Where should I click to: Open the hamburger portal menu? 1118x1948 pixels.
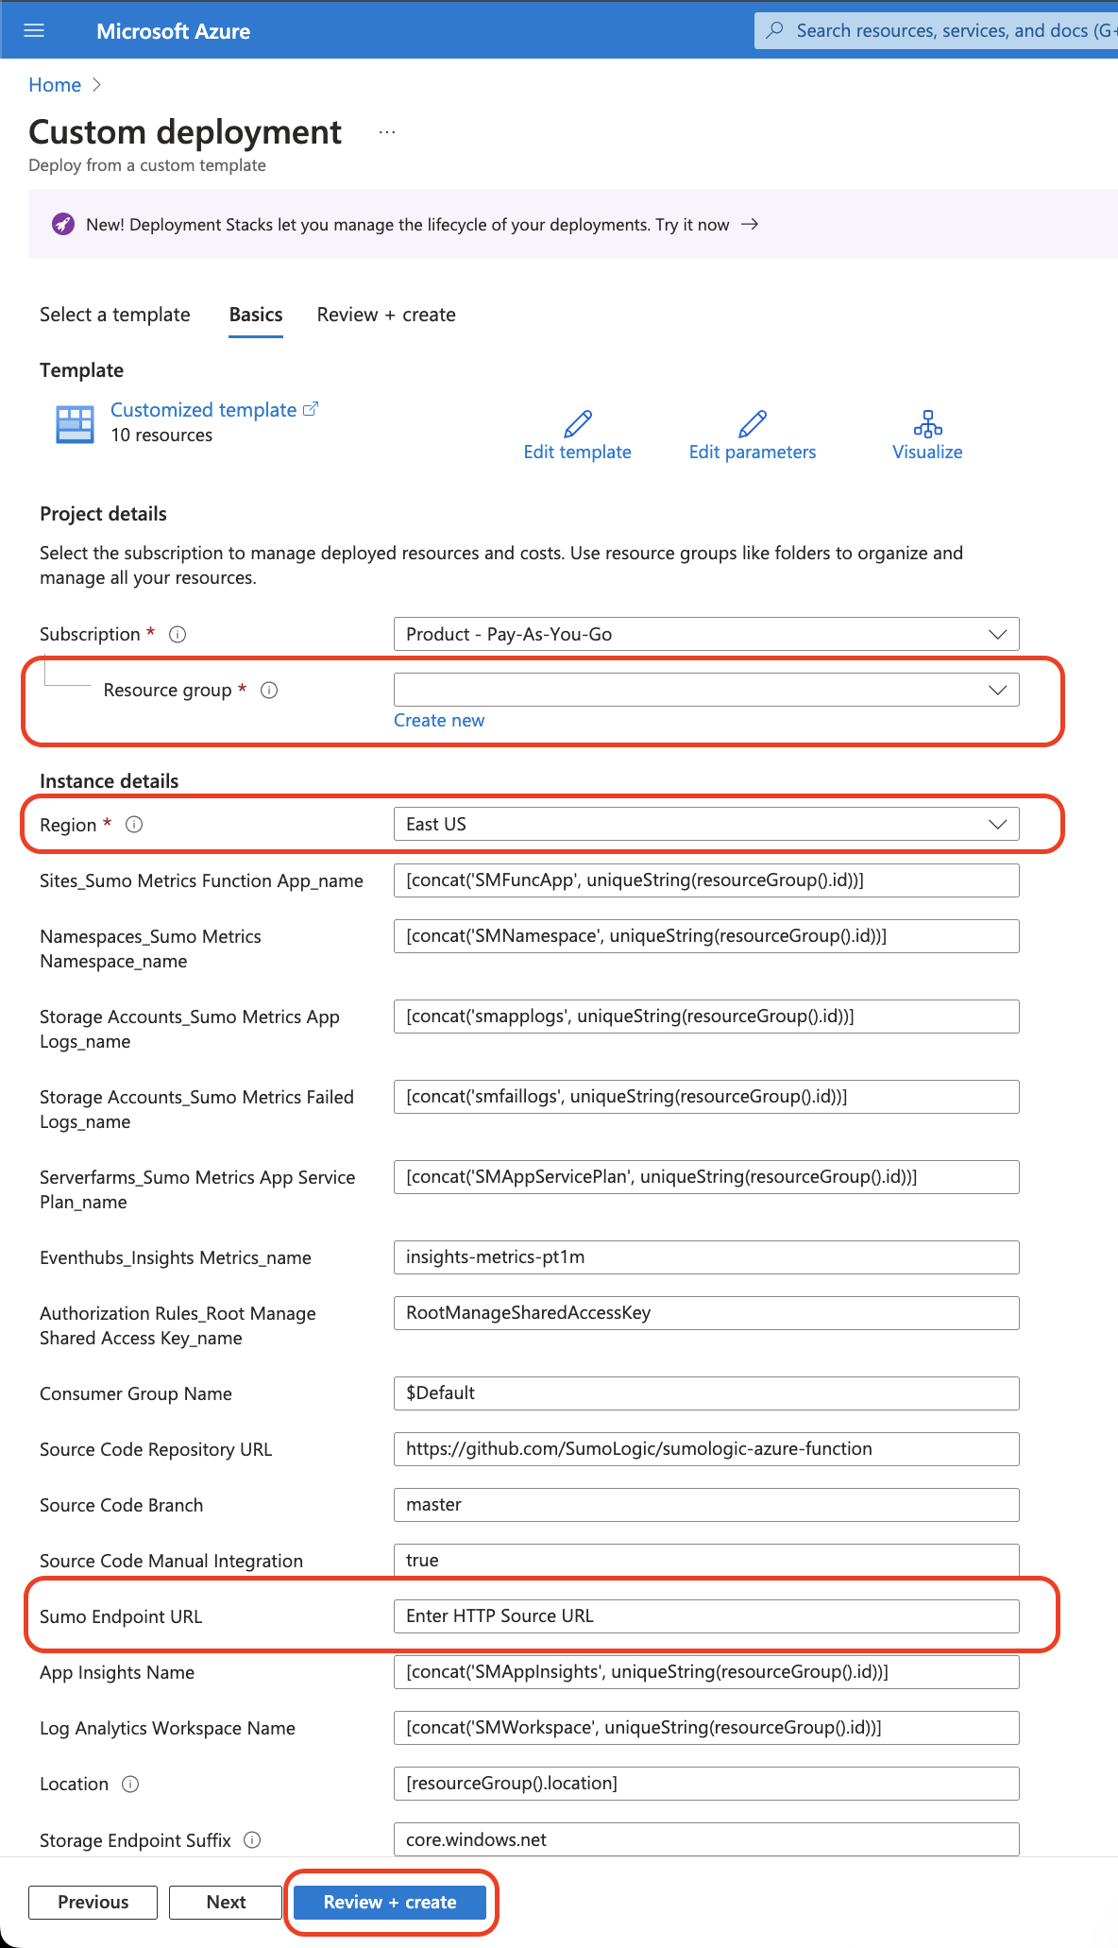(34, 30)
